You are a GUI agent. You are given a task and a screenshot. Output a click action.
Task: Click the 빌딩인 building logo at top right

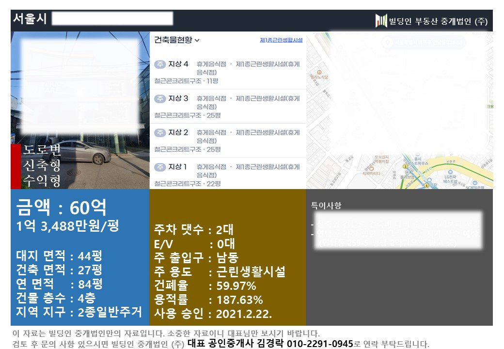click(x=380, y=20)
